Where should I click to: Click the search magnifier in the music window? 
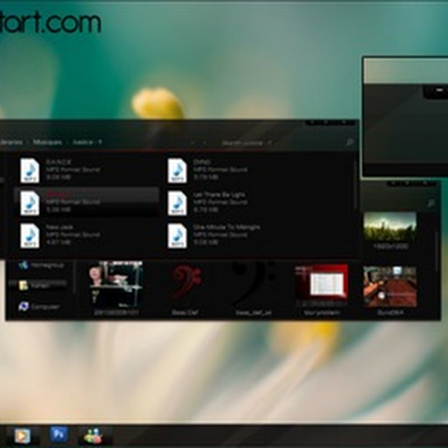[350, 143]
